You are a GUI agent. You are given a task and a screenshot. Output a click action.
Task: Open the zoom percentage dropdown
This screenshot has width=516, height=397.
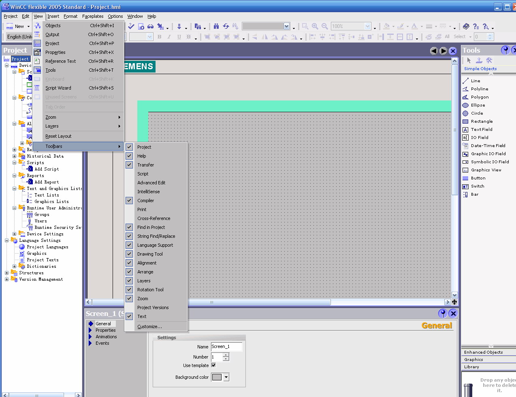pyautogui.click(x=367, y=26)
